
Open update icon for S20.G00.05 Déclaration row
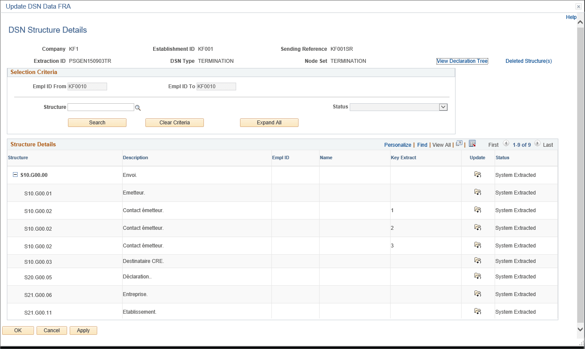click(477, 276)
